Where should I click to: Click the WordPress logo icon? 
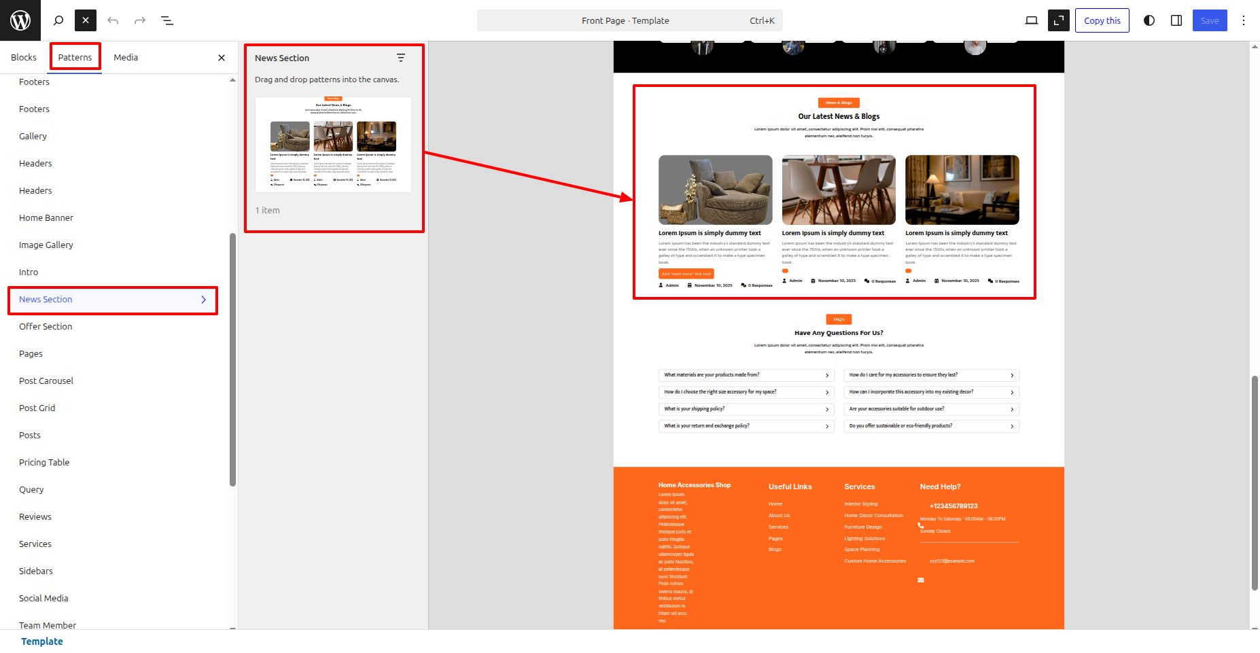pyautogui.click(x=20, y=20)
